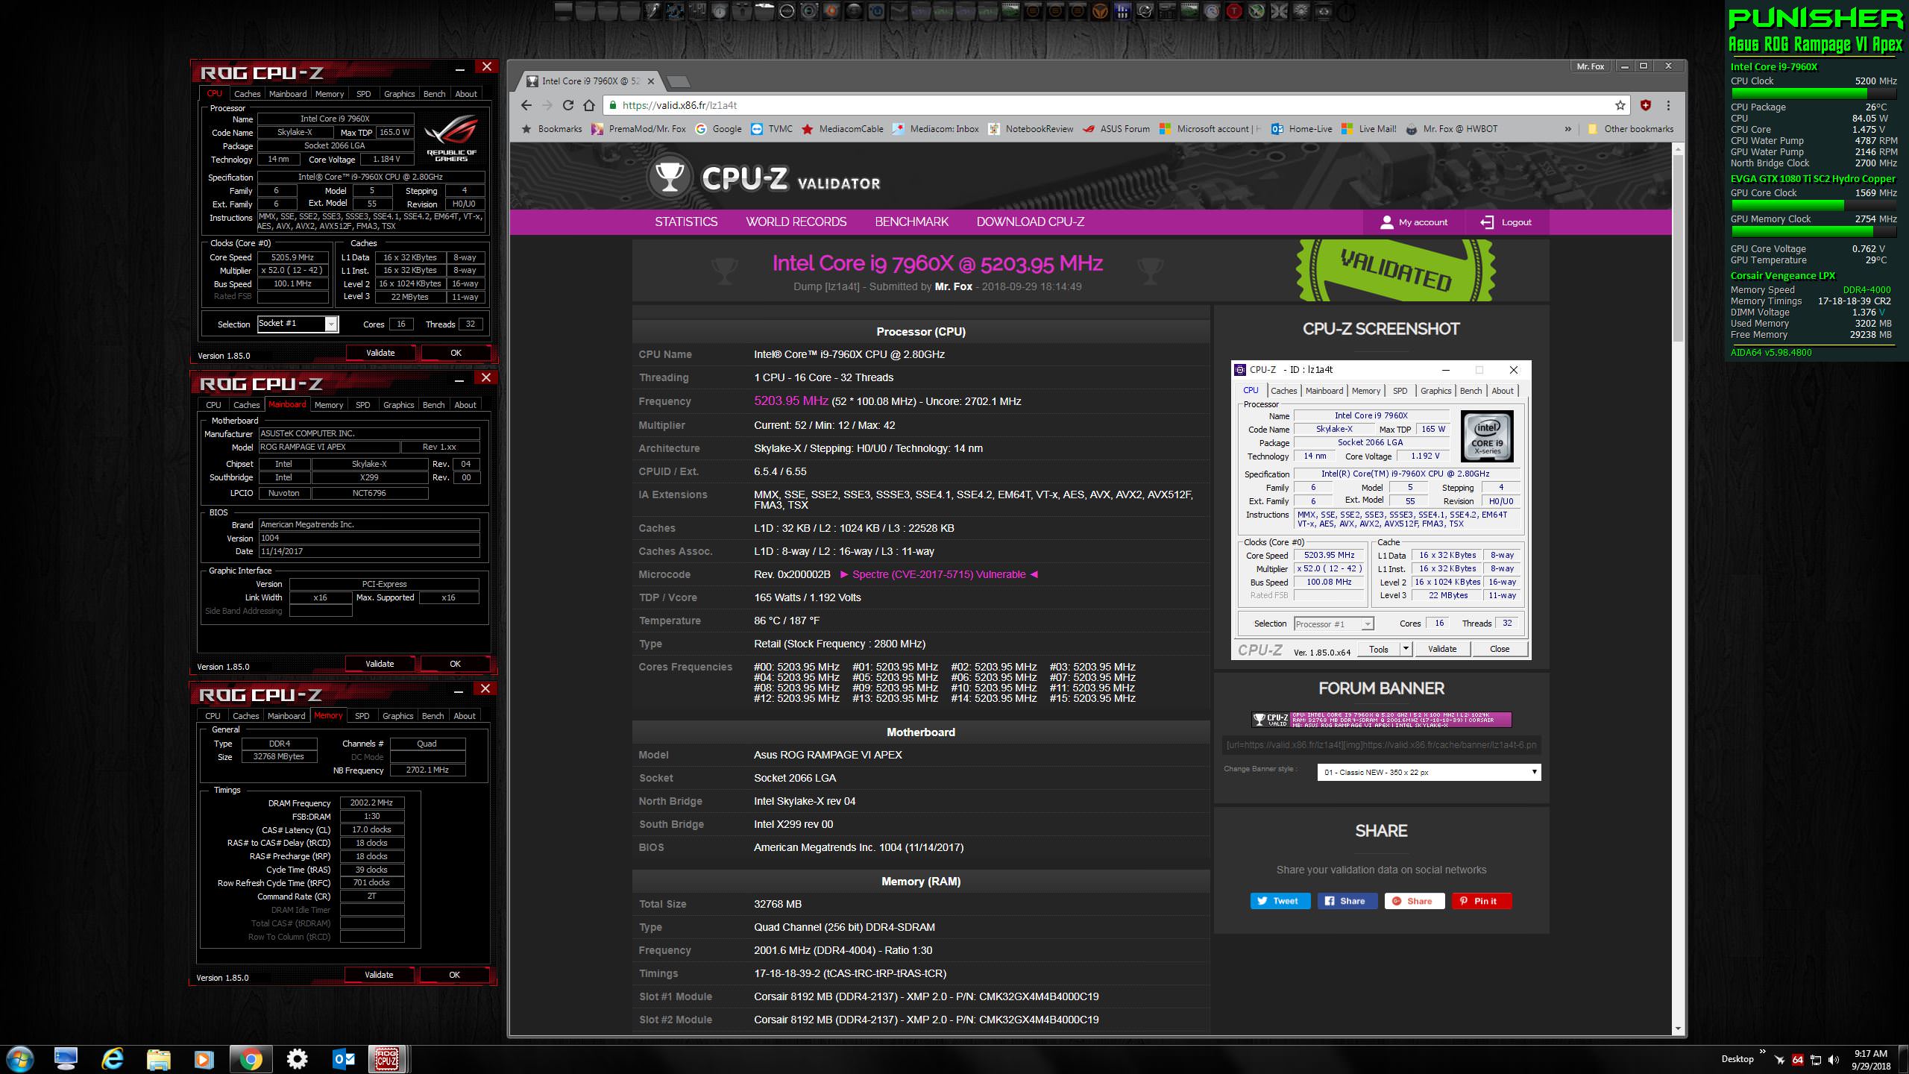Click Validate in the top ROG CPU-Z window

(x=380, y=353)
